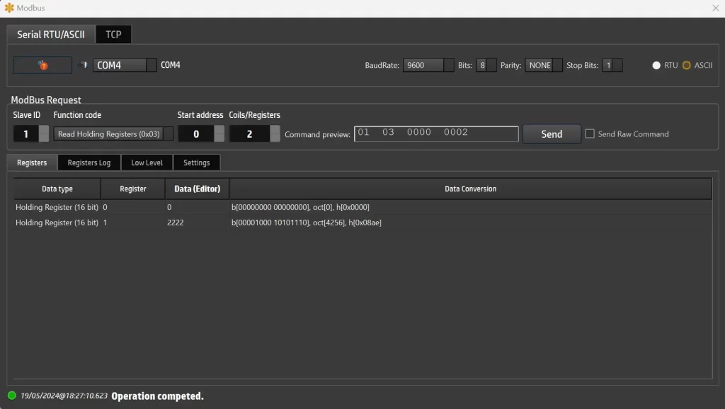Switch to the Serial RTU/ASCII tab
Image resolution: width=725 pixels, height=409 pixels.
[51, 35]
